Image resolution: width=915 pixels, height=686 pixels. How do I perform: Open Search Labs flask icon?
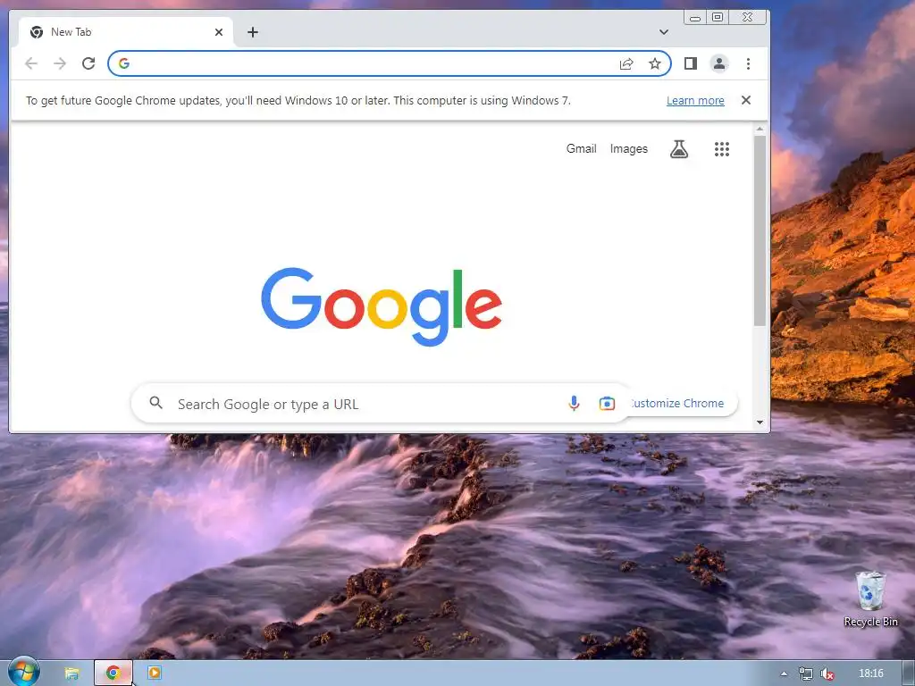tap(679, 149)
